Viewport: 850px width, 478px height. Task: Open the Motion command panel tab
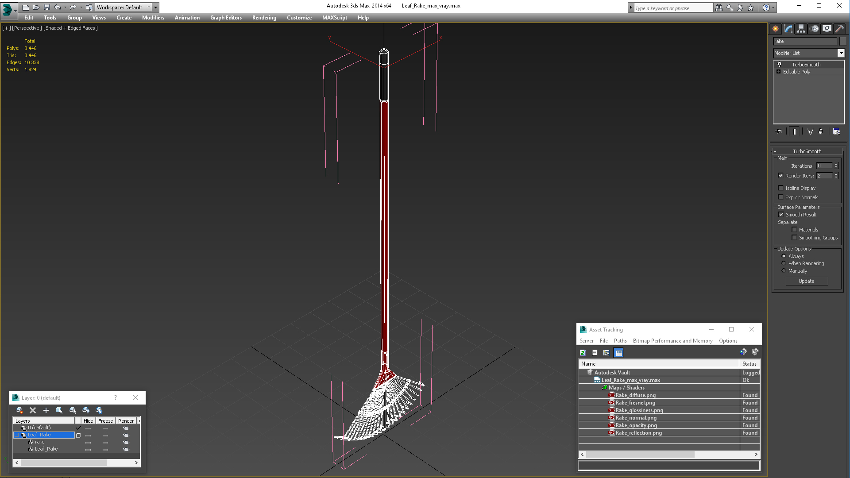pyautogui.click(x=815, y=29)
